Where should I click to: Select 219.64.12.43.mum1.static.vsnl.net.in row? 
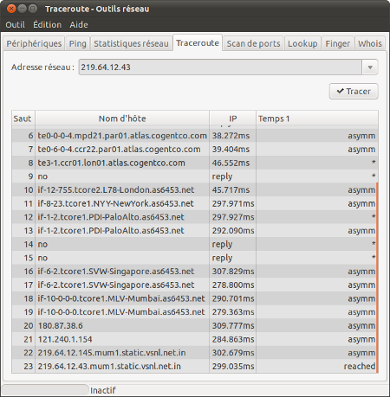[x=193, y=366]
